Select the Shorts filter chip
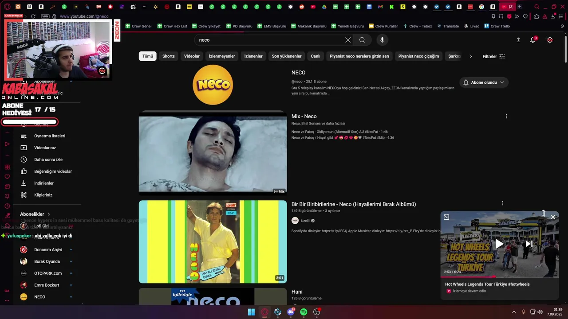Screen dimensions: 568x319 coord(169,56)
